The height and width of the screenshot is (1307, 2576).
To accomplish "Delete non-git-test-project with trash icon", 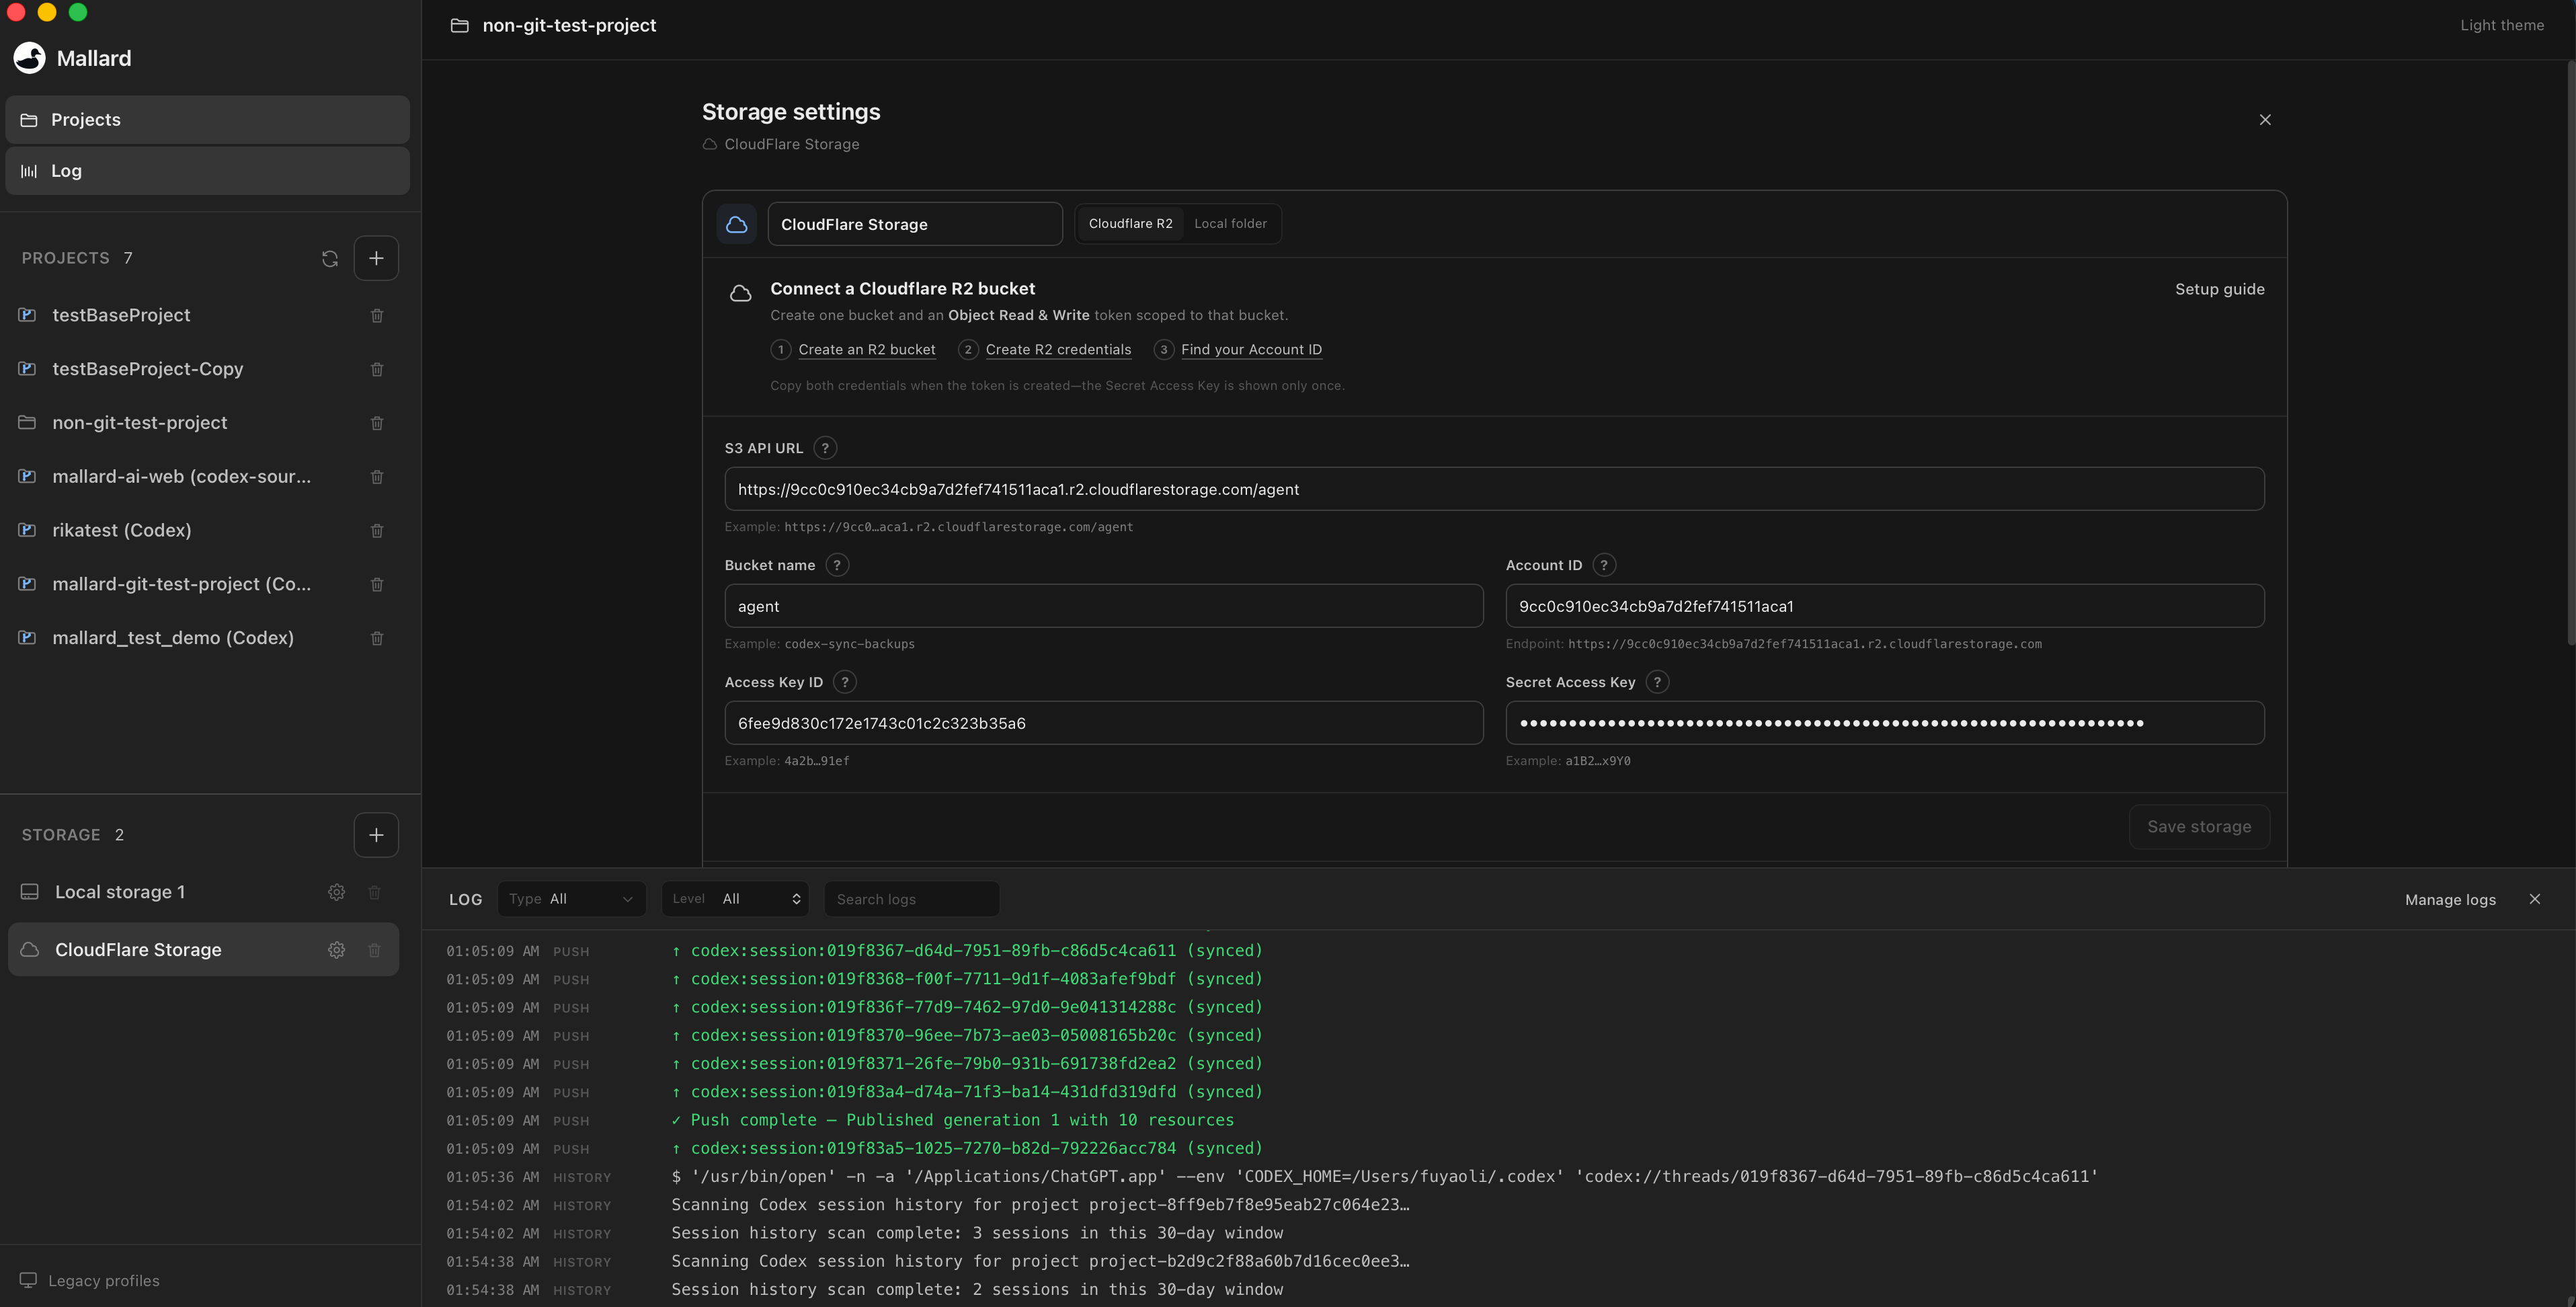I will [377, 423].
